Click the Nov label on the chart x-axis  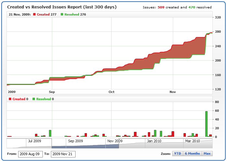click(173, 92)
